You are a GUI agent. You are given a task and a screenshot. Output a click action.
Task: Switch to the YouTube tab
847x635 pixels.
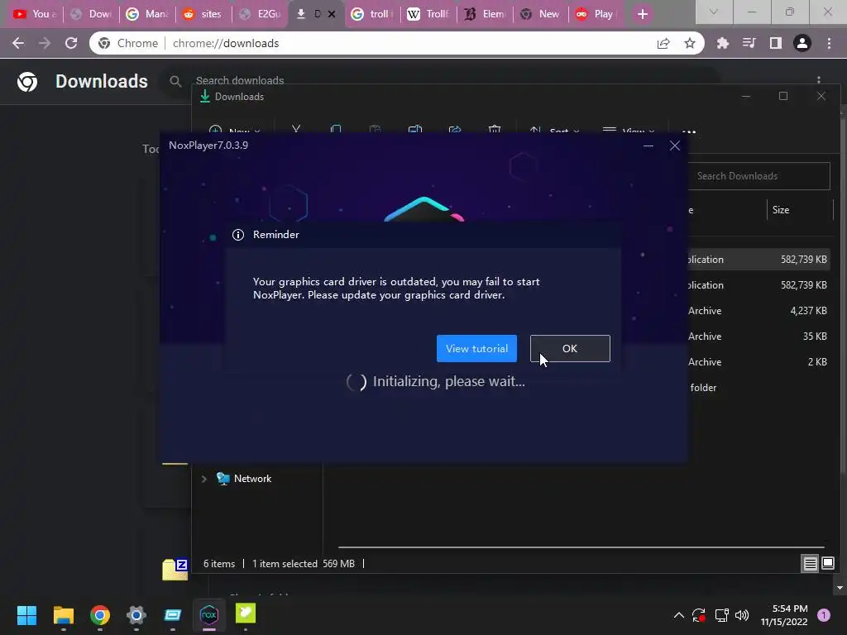pyautogui.click(x=33, y=14)
